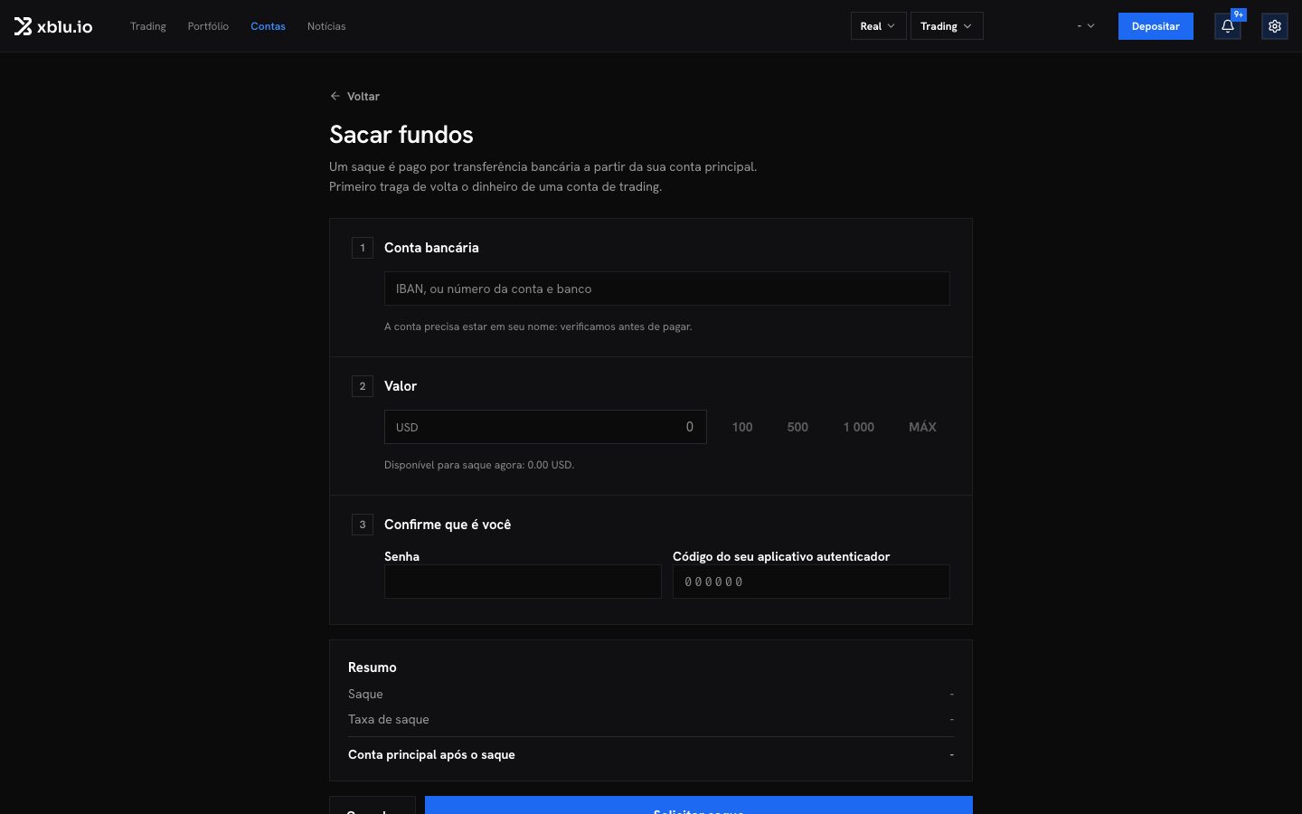
Task: Click the 9+ notification badge
Action: click(x=1239, y=14)
